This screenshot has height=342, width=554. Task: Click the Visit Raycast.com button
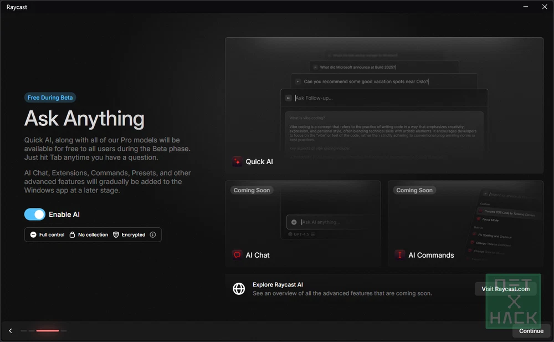505,289
